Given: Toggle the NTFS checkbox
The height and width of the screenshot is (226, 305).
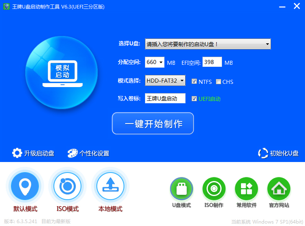Looking at the screenshot, I should pyautogui.click(x=194, y=81).
